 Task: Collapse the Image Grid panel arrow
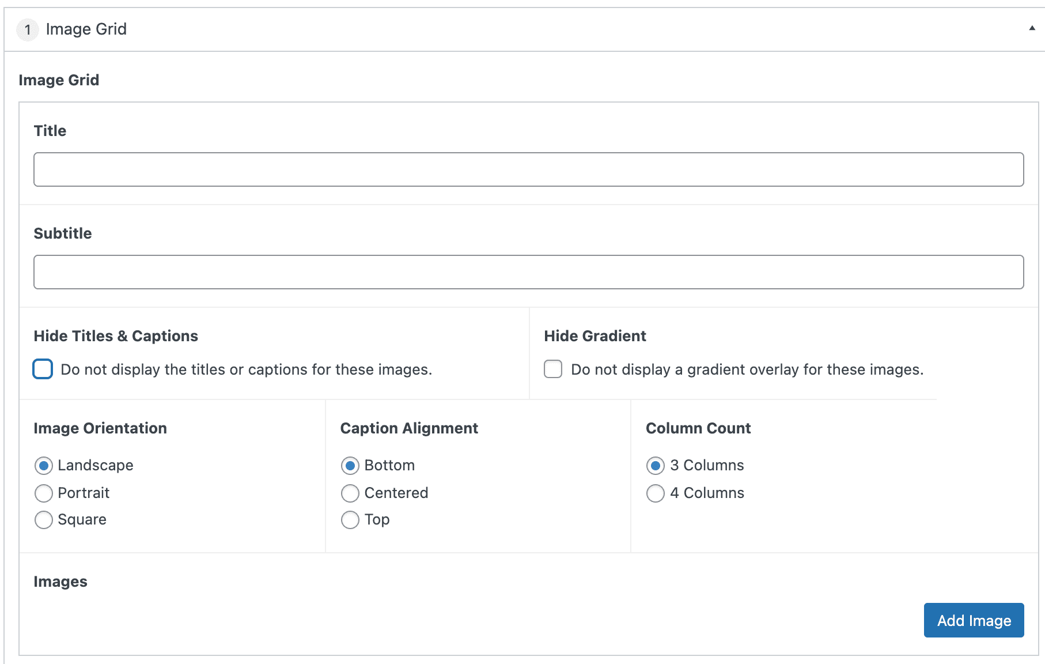tap(1032, 28)
